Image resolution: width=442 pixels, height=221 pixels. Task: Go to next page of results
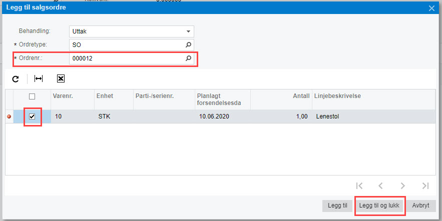tap(402, 186)
